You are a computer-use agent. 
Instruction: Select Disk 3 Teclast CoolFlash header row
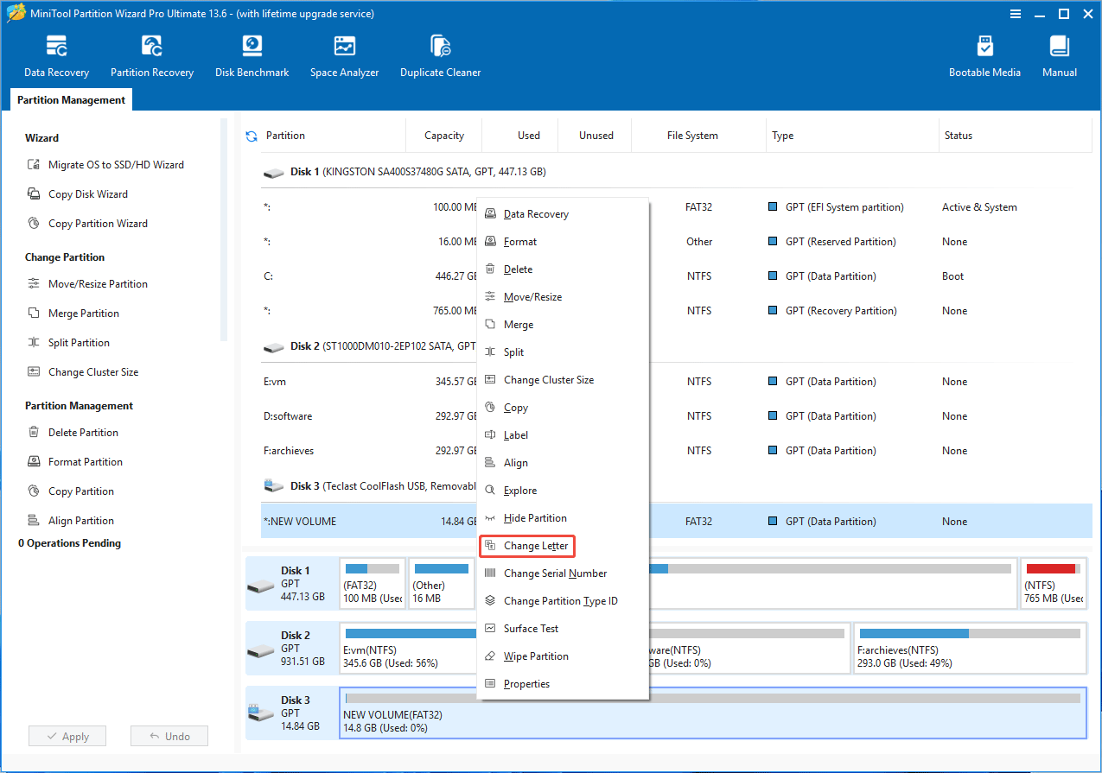[677, 486]
